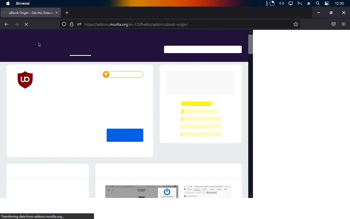Click the crossed-out muted menu bar icon
This screenshot has width=350, height=219.
click(x=300, y=3)
